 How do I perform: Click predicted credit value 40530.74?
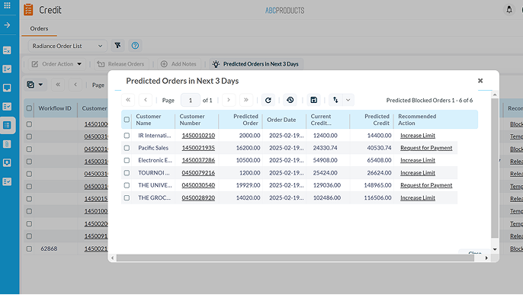(379, 148)
